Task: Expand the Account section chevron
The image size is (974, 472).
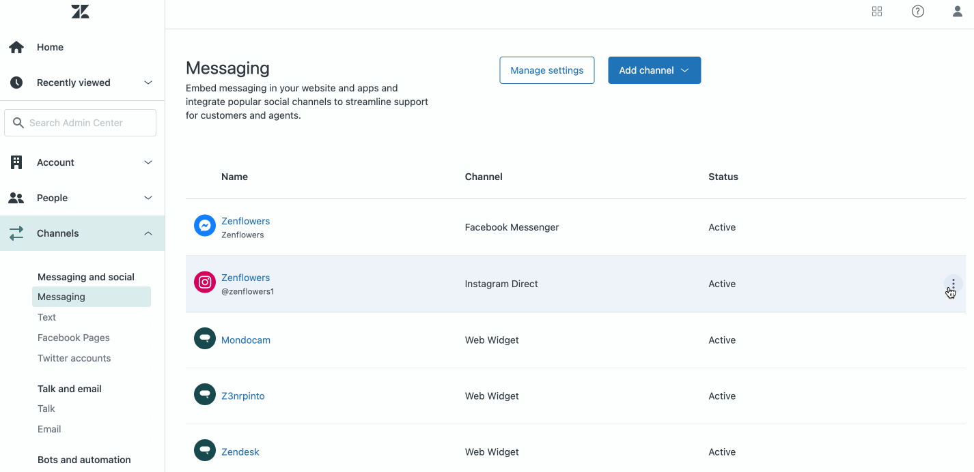Action: point(148,162)
